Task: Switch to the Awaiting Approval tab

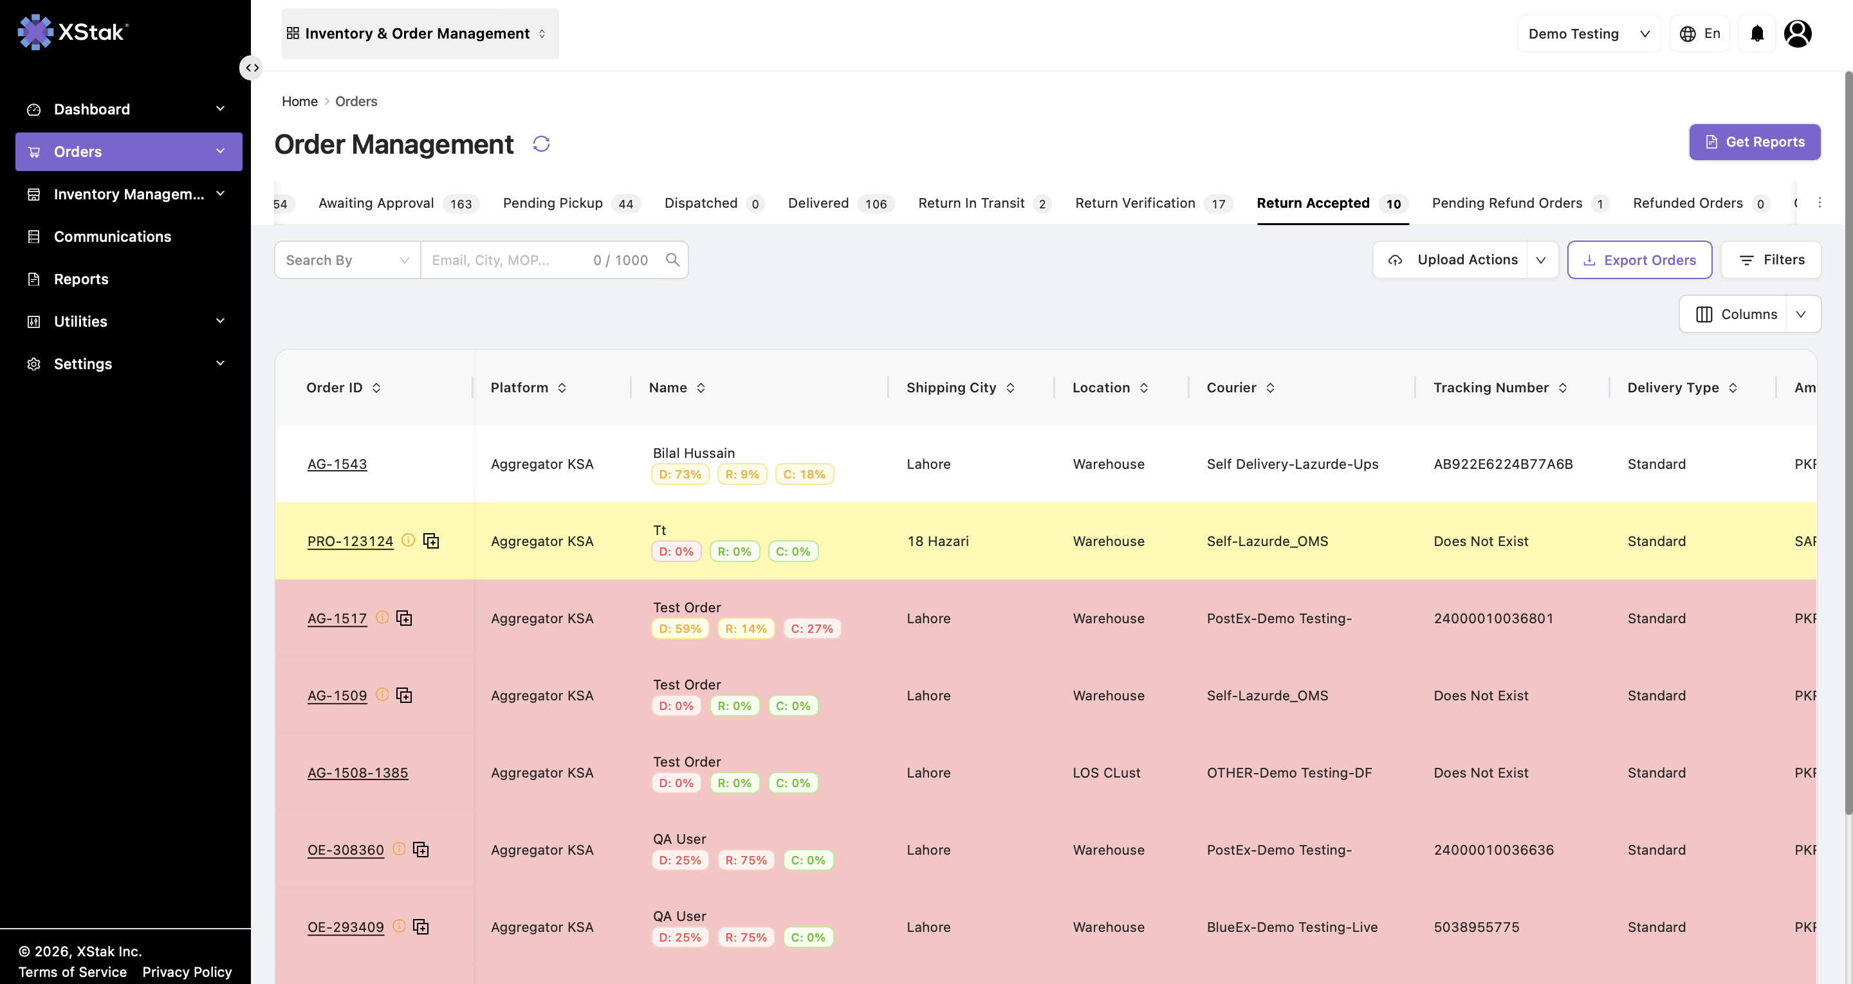Action: click(398, 203)
